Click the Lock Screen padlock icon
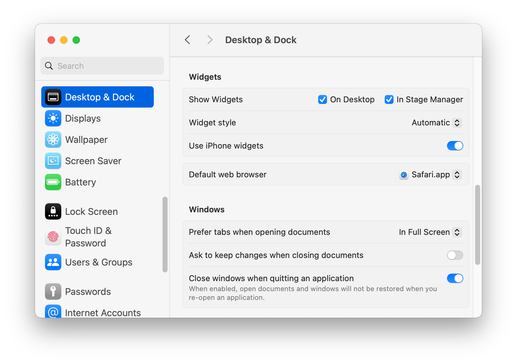 53,211
